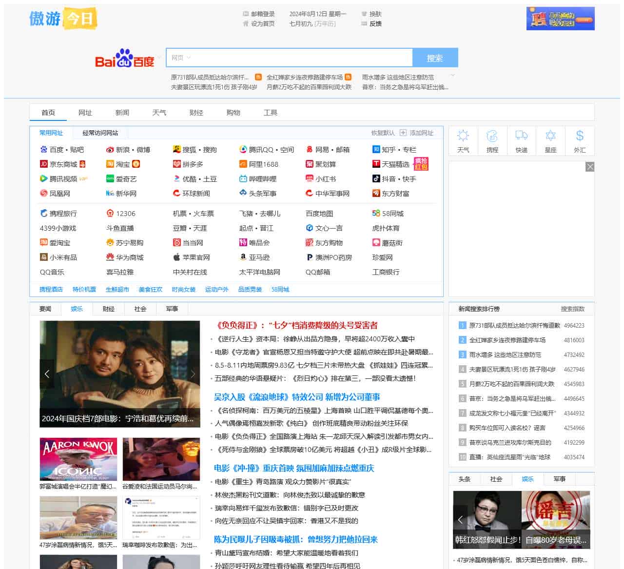Open the Ctrip (携程) widget icon
624x569 pixels.
point(492,136)
